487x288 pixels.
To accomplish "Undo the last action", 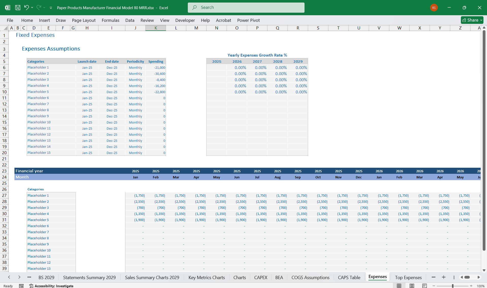I will [x=26, y=7].
